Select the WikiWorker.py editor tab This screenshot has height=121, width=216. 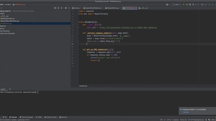129,8
